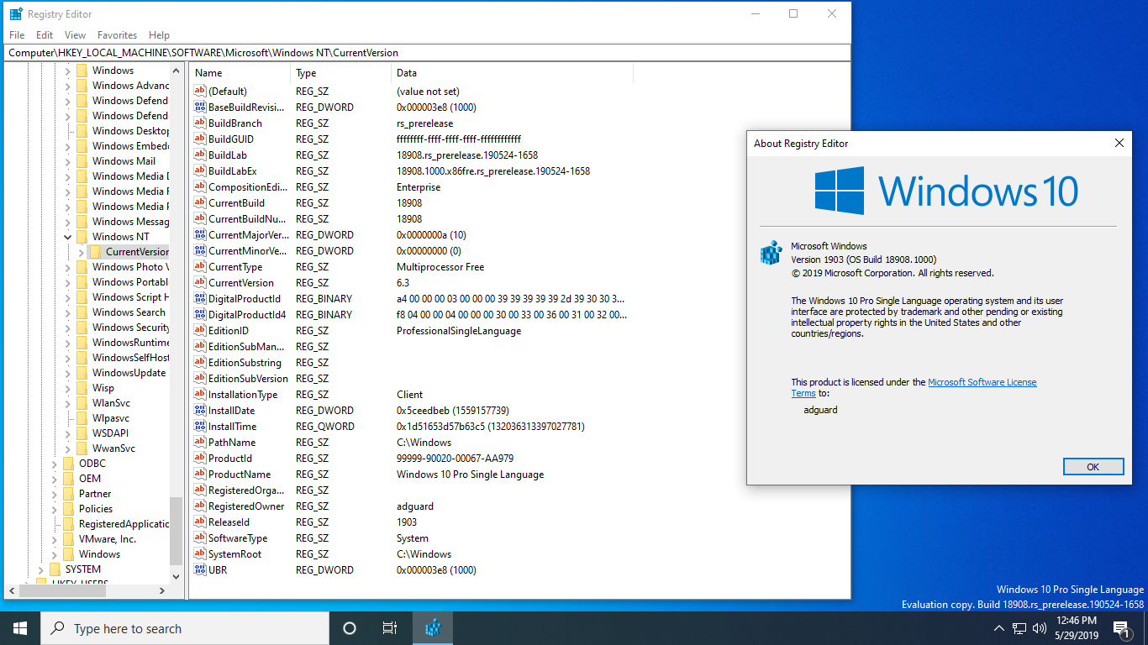The image size is (1148, 645).
Task: Click the Policies folder icon
Action: (68, 508)
